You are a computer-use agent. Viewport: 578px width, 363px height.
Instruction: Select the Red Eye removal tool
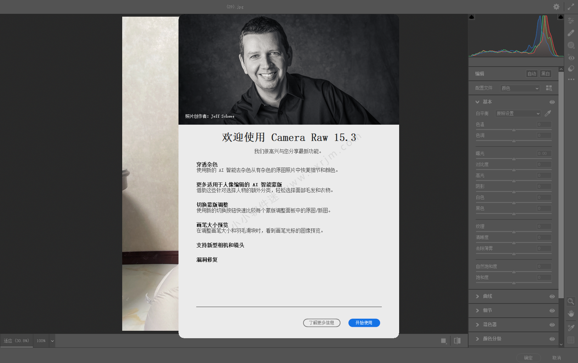(571, 57)
